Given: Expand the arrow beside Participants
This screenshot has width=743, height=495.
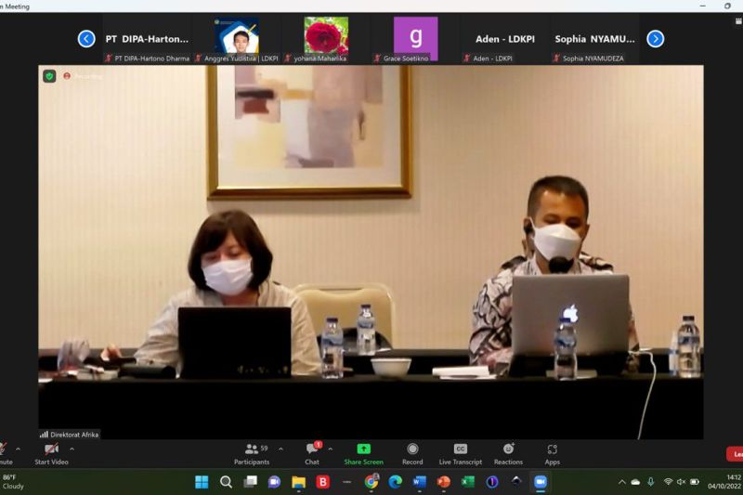Looking at the screenshot, I should pyautogui.click(x=281, y=449).
